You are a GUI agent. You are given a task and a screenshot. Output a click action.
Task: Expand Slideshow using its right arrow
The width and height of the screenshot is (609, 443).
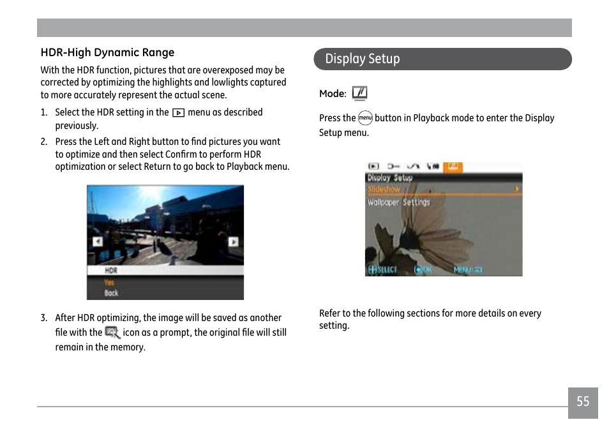[x=517, y=190]
